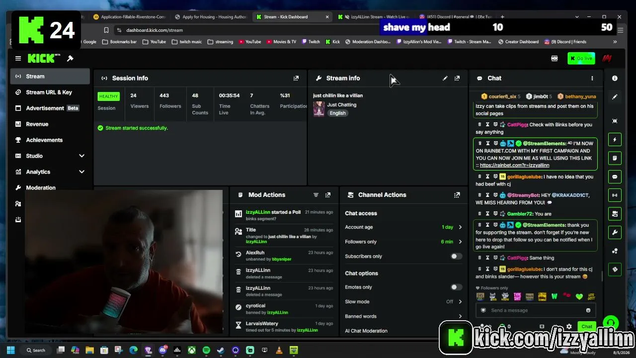Open the Account age setting chevron
Viewport: 636px width, 358px height.
pyautogui.click(x=460, y=227)
